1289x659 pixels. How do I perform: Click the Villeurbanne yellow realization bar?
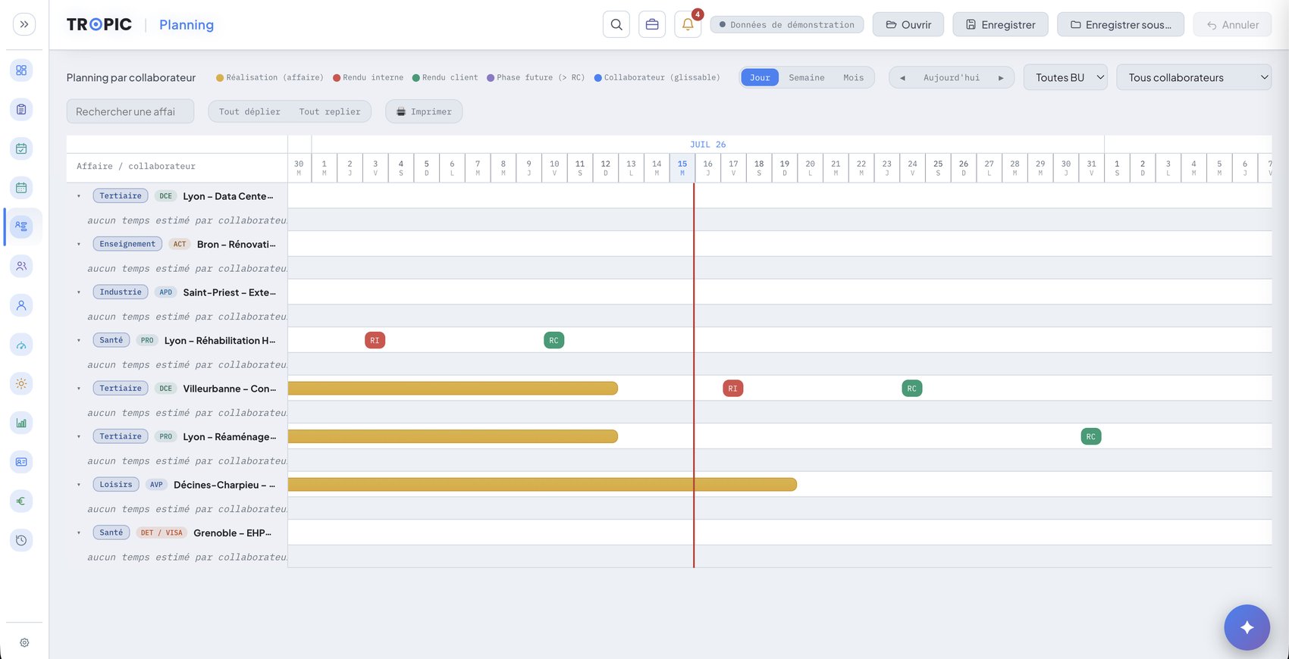[x=453, y=389]
